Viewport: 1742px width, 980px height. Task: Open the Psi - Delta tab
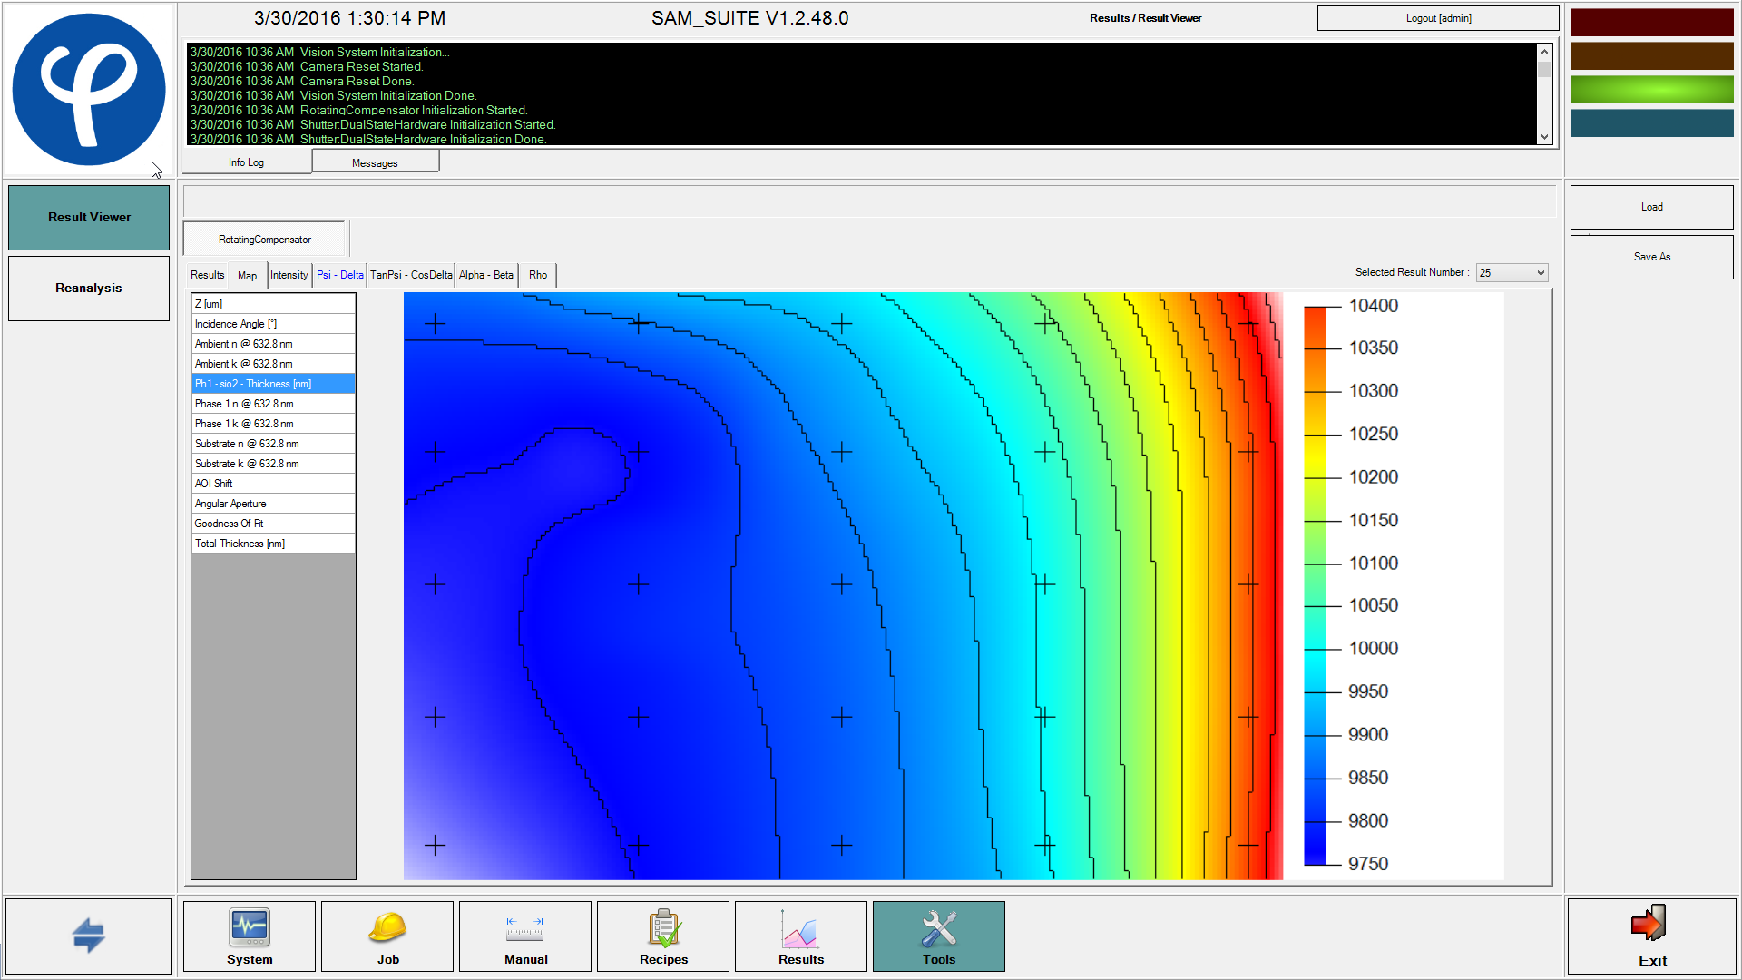point(340,275)
